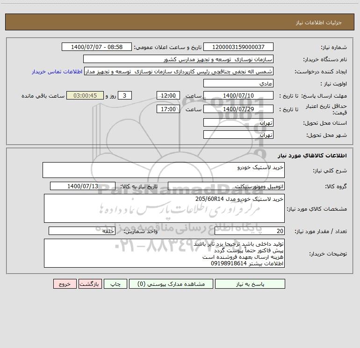Click the توضیحات خریدار label

328,254
